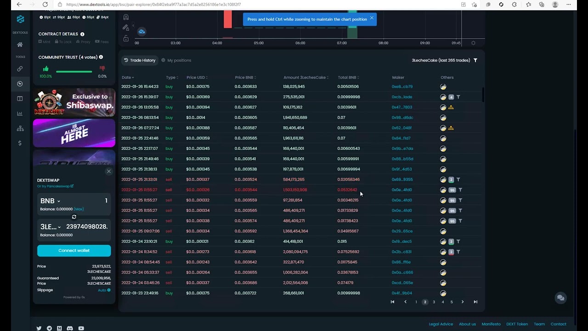Open the BNB token dropdown
The image size is (588, 331).
[50, 201]
